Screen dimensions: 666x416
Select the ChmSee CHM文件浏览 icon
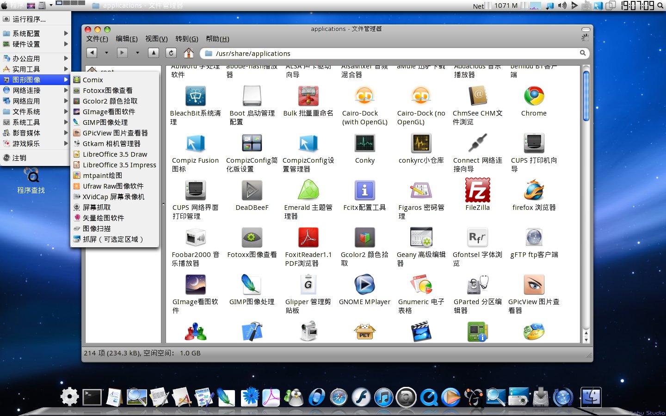pyautogui.click(x=477, y=96)
